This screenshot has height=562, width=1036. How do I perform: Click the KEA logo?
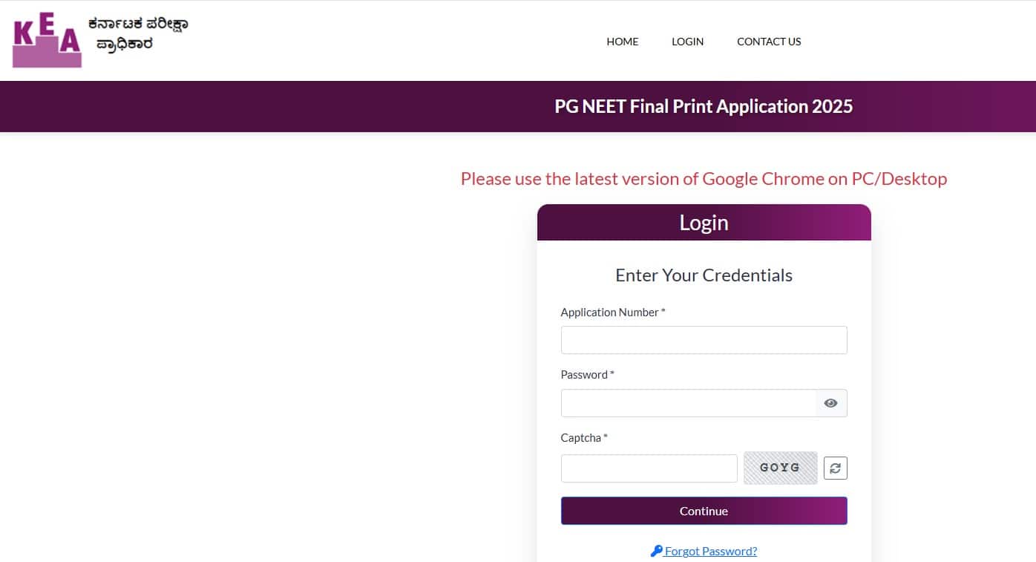[x=46, y=39]
